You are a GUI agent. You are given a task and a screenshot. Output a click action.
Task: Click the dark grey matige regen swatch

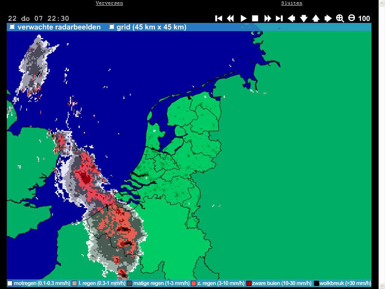tap(129, 283)
